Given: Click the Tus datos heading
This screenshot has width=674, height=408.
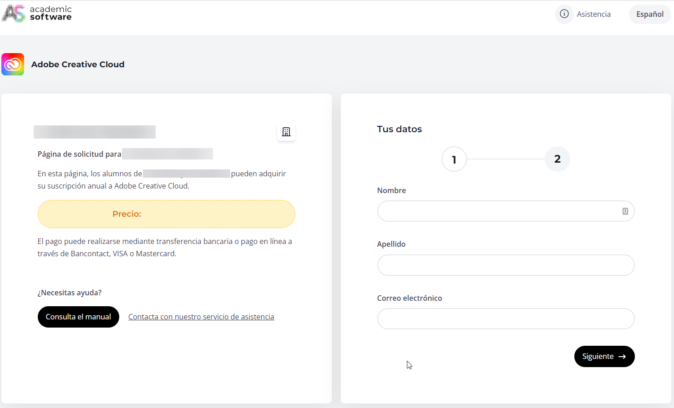Looking at the screenshot, I should (x=400, y=129).
